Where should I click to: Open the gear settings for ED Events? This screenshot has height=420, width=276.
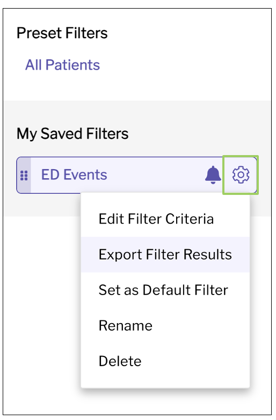[241, 175]
